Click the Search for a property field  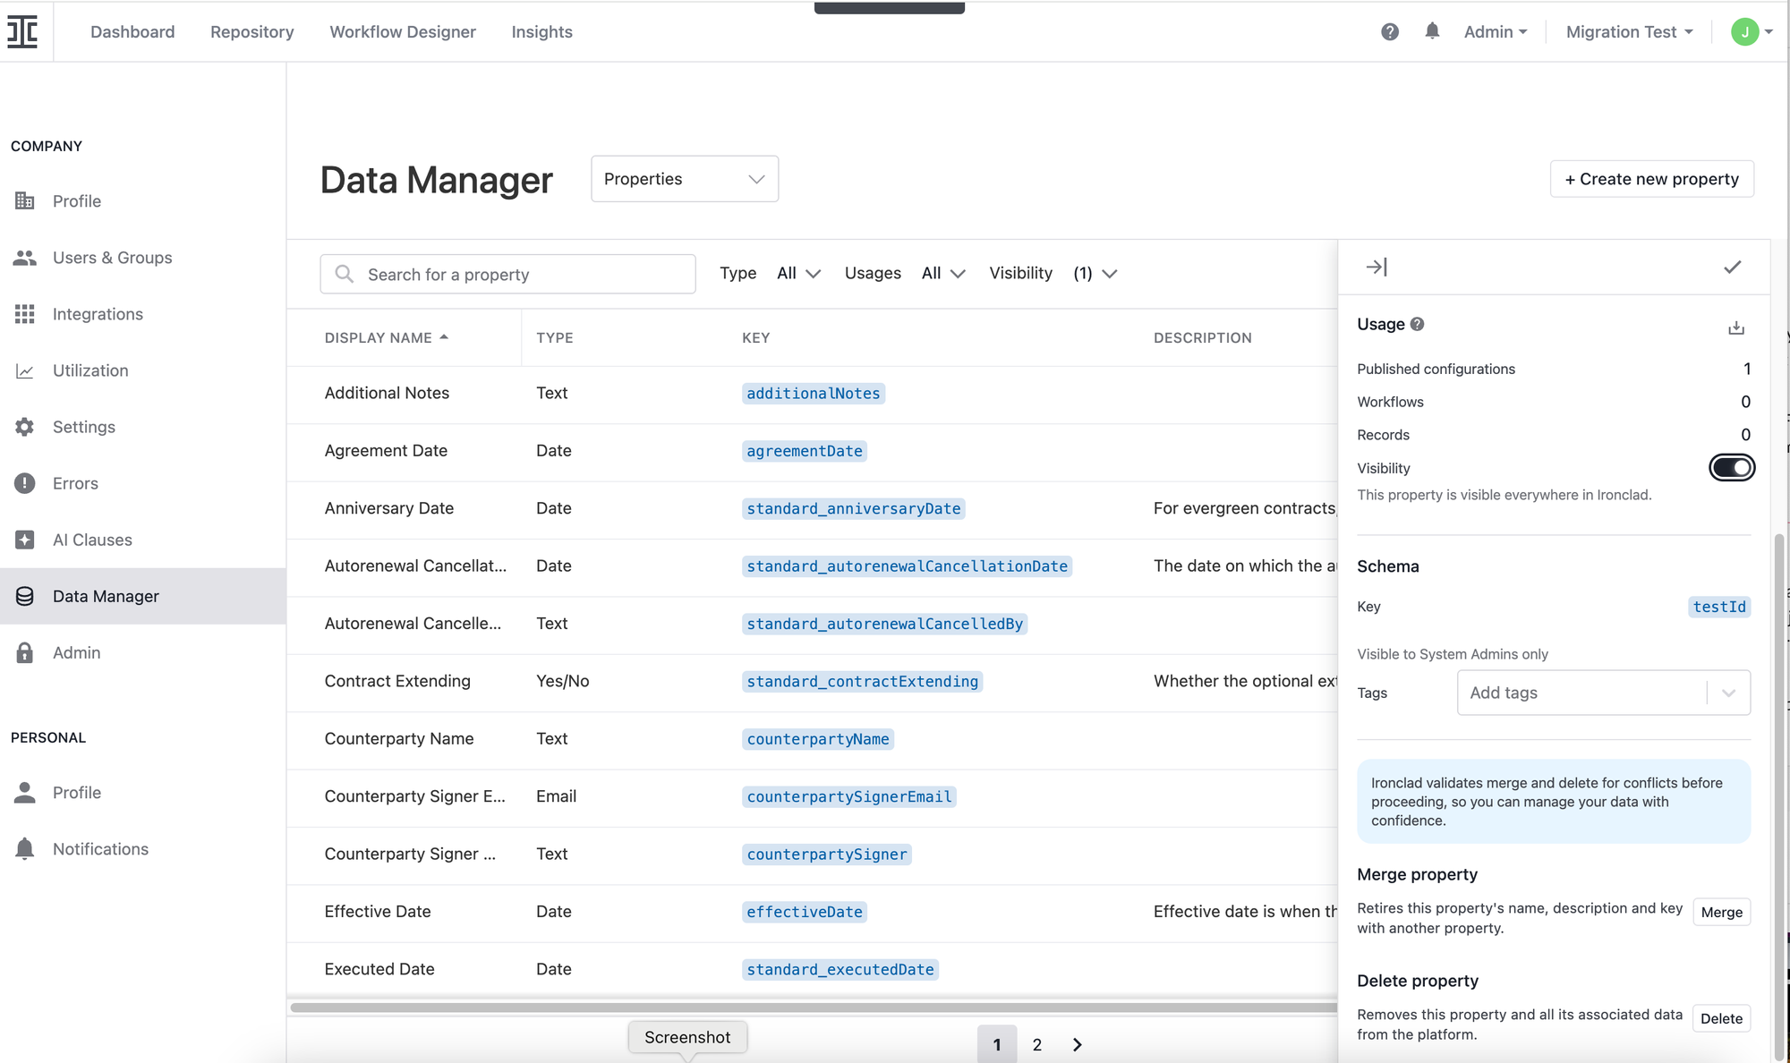pyautogui.click(x=507, y=274)
